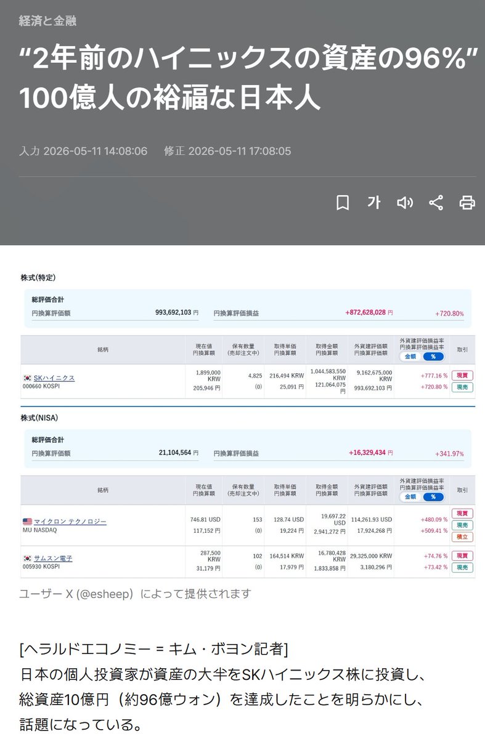Click total valuation 993,692,103 円 in the 株式(特定) summary

pyautogui.click(x=176, y=313)
